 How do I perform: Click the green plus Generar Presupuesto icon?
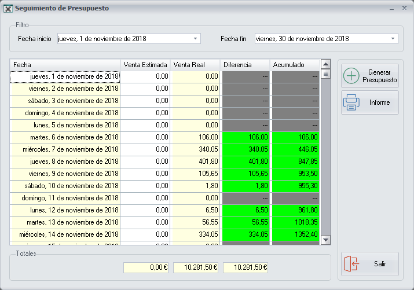pos(351,76)
